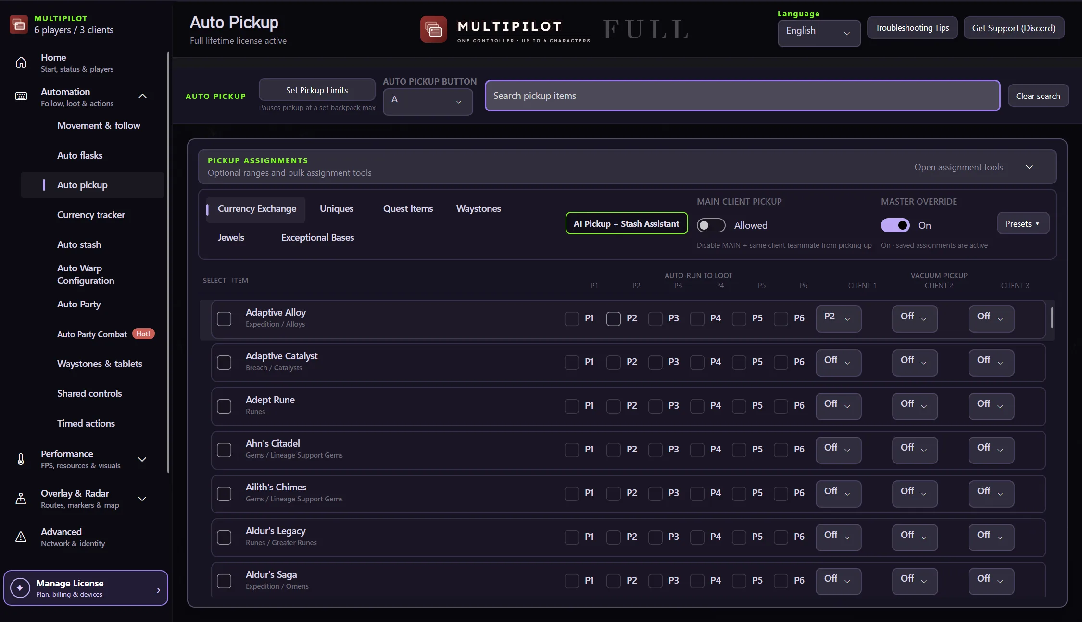Open Client 3 dropdown for Aldur's Legacy

991,537
